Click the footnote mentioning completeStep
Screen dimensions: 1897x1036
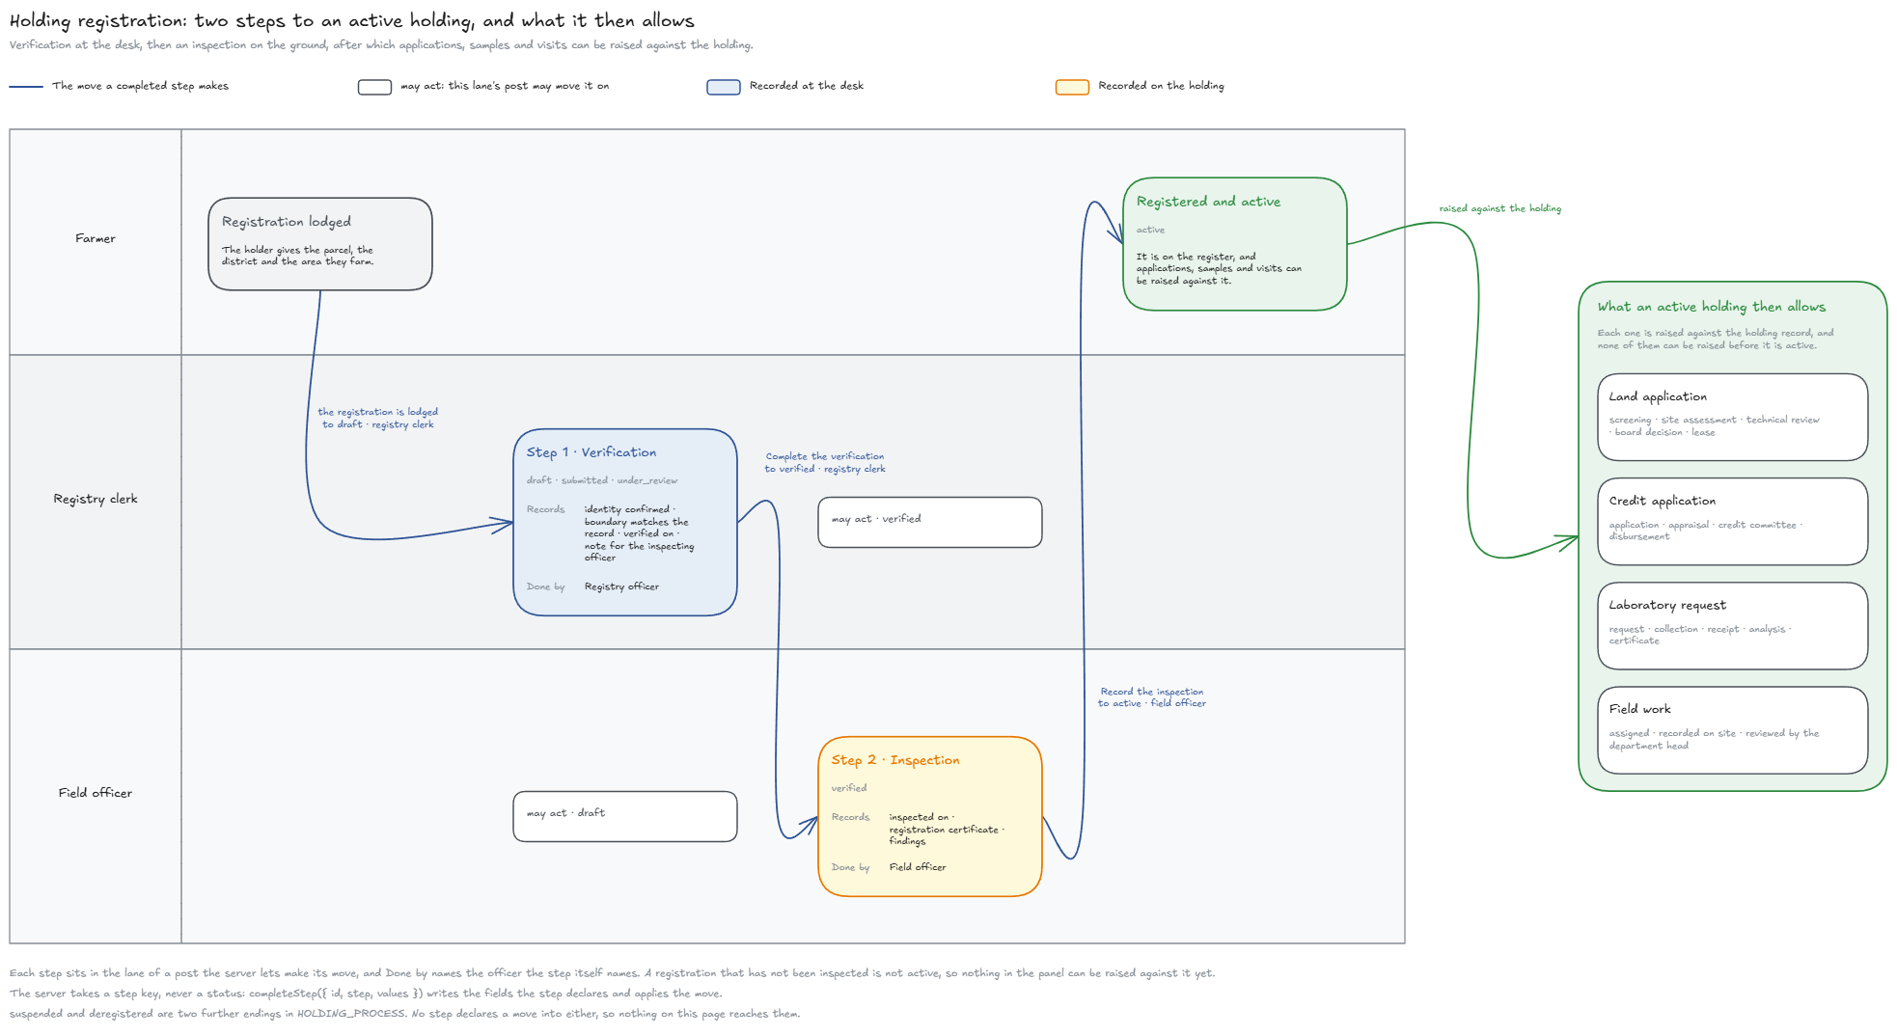pyautogui.click(x=366, y=994)
